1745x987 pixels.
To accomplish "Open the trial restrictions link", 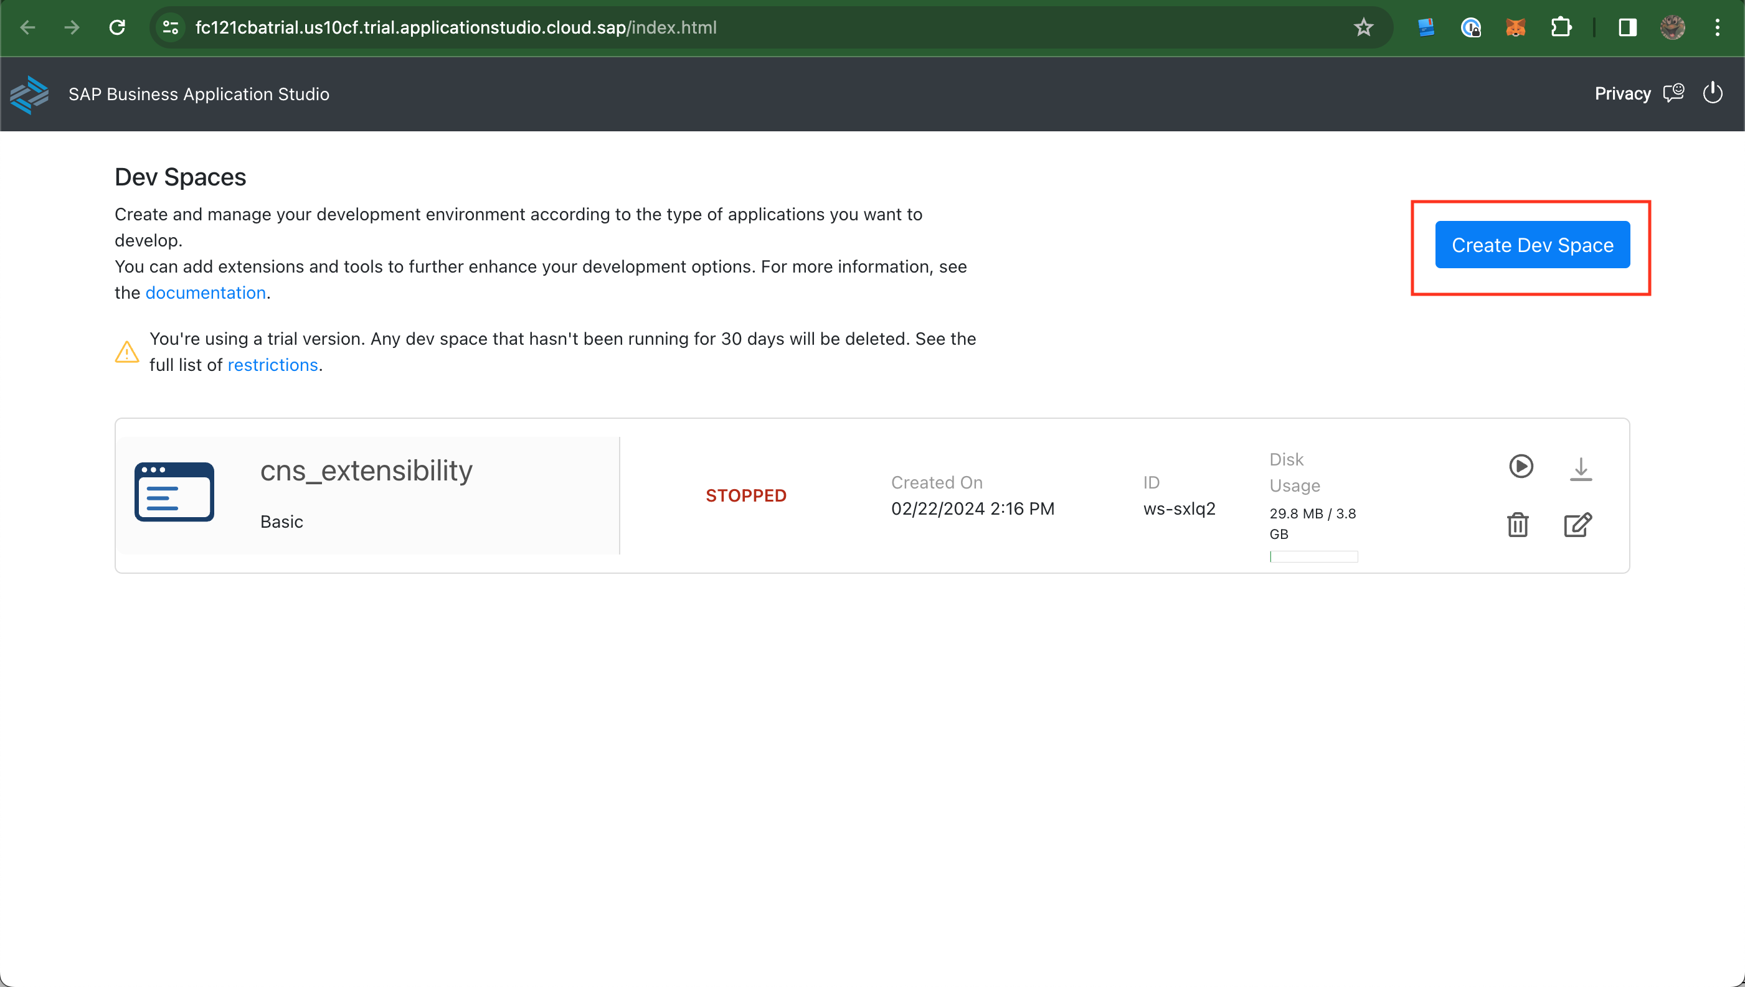I will [273, 365].
